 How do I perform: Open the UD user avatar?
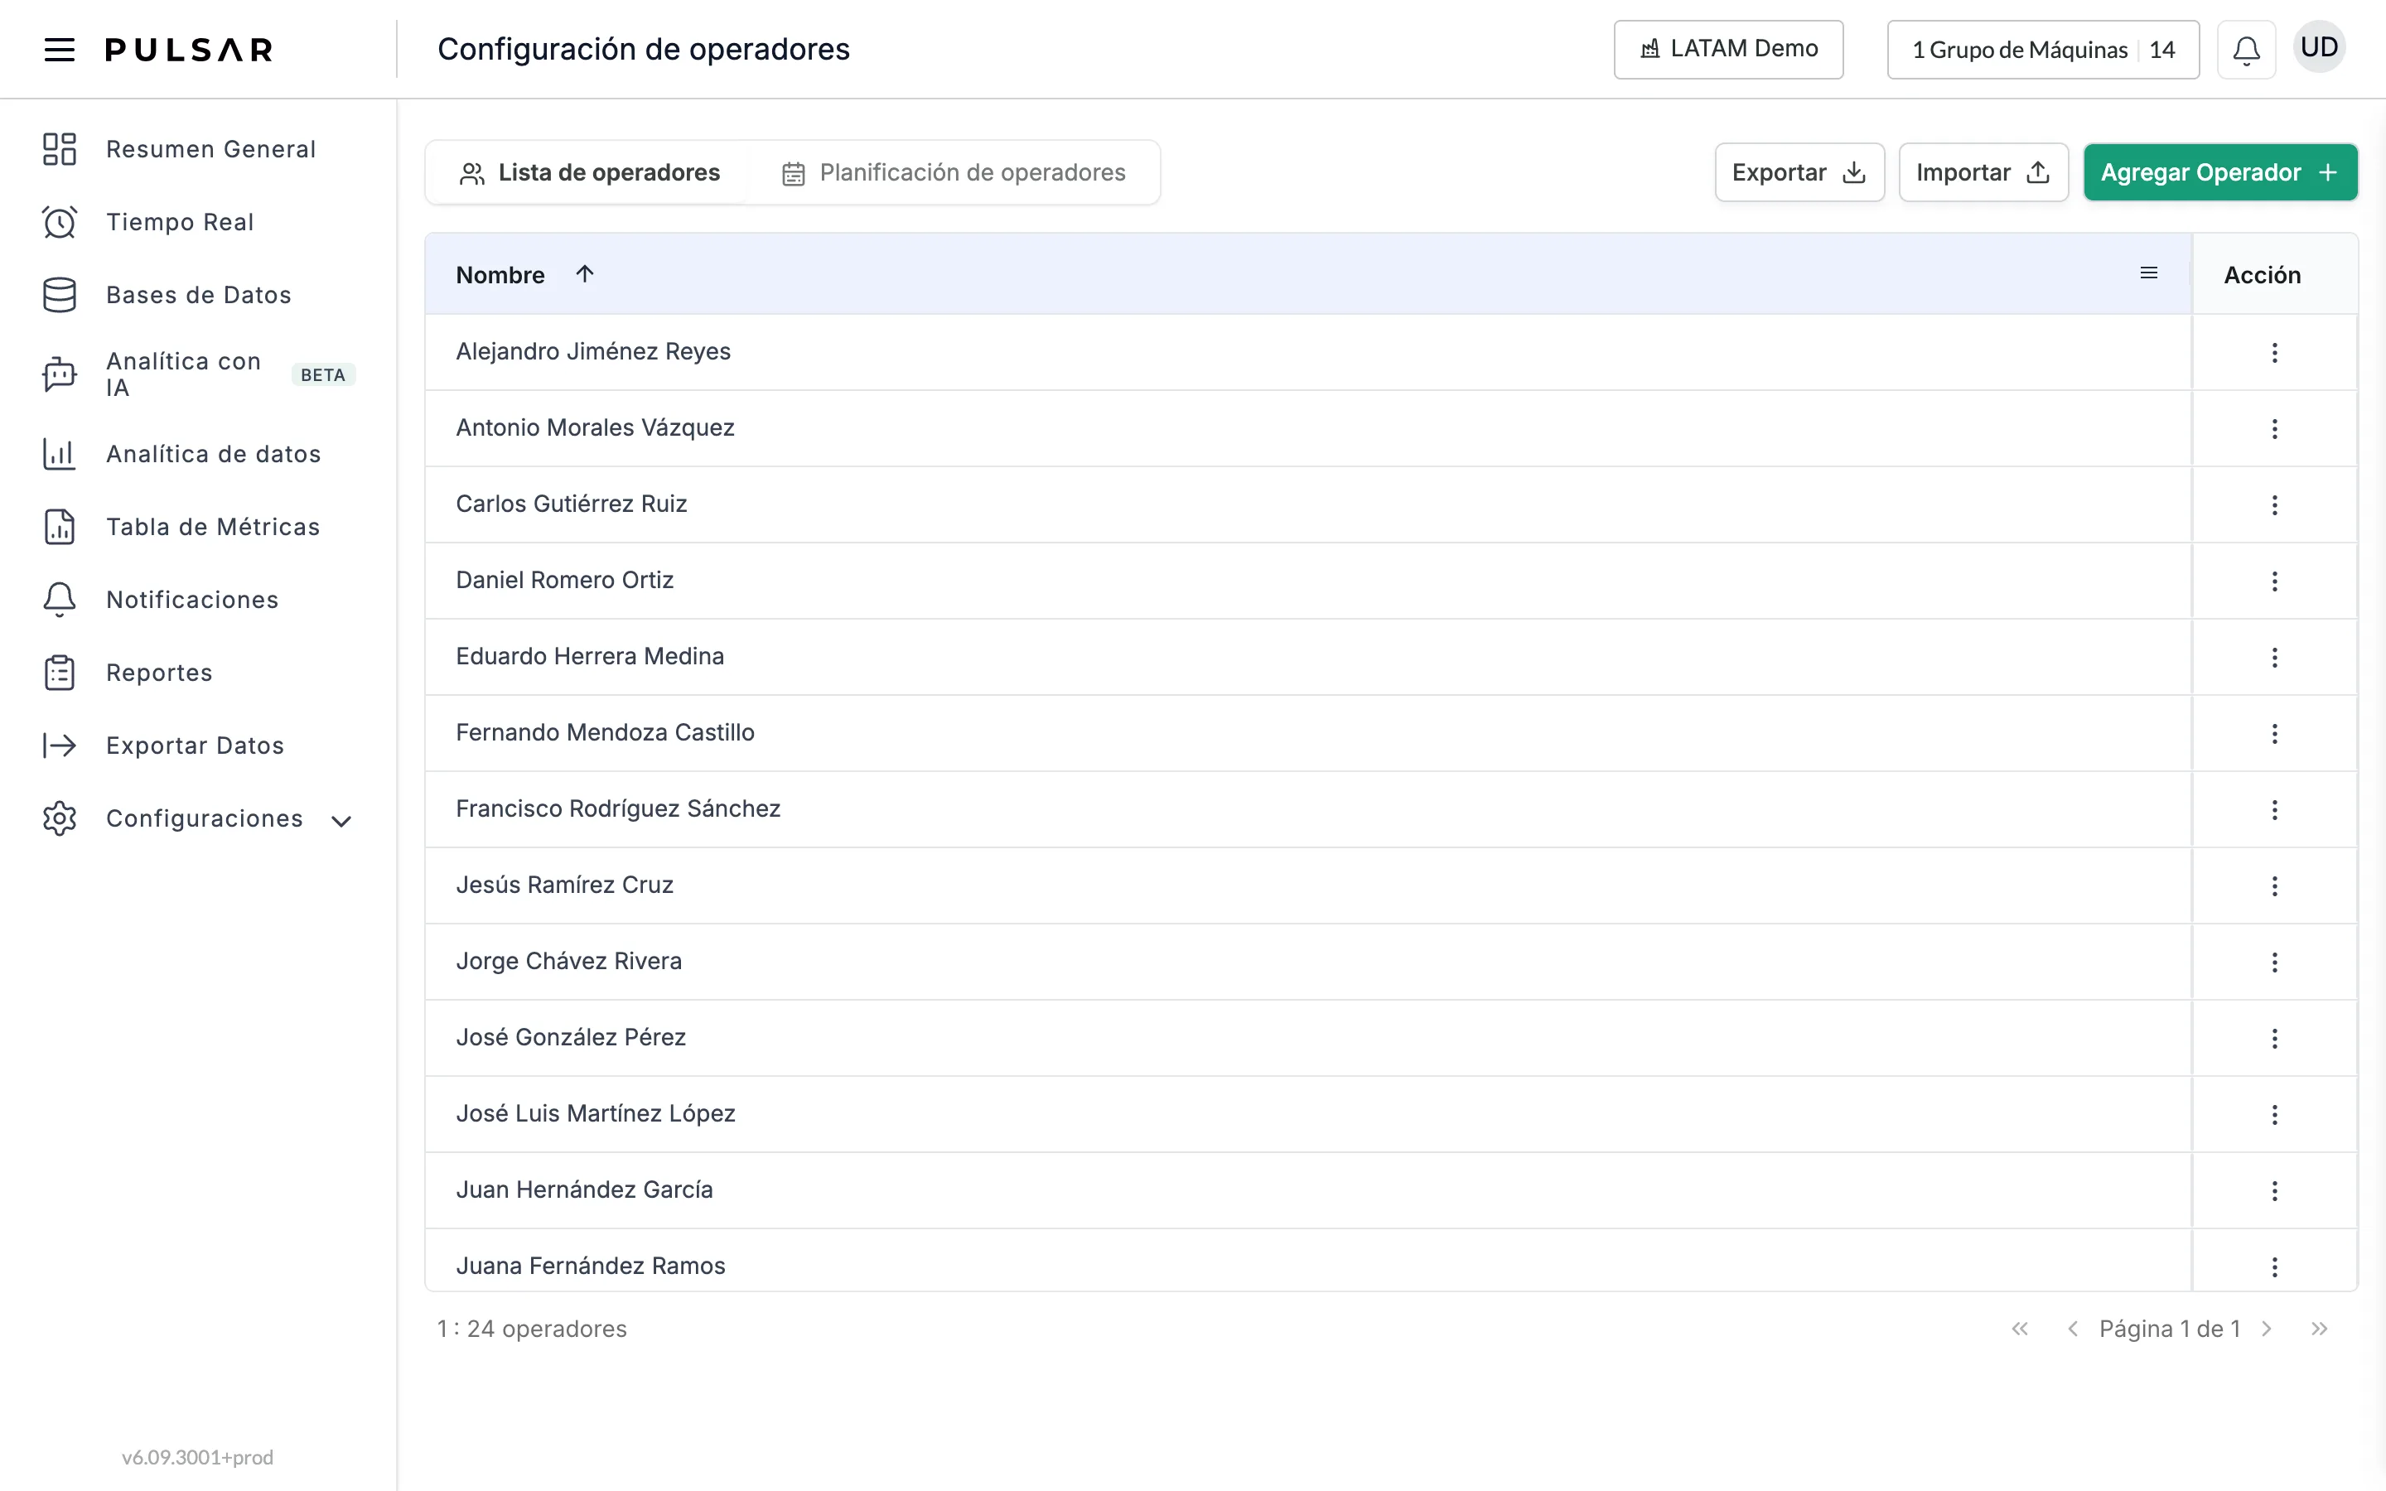(x=2319, y=47)
